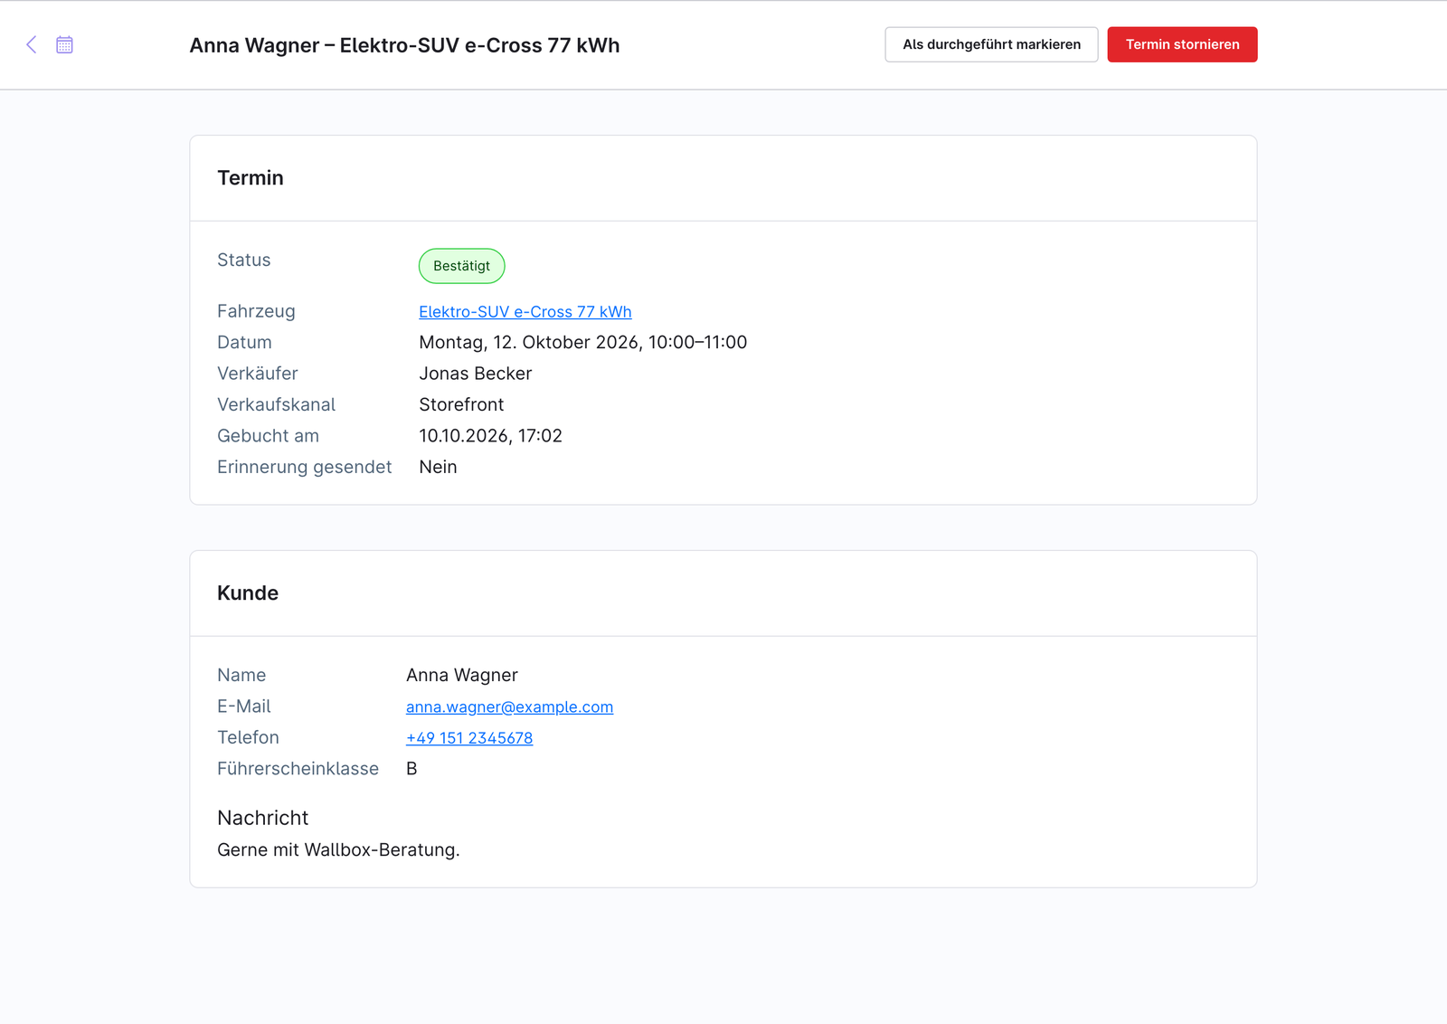The image size is (1447, 1024).
Task: Click the booked timestamp 10.10.2026, 17:02
Action: coord(490,436)
